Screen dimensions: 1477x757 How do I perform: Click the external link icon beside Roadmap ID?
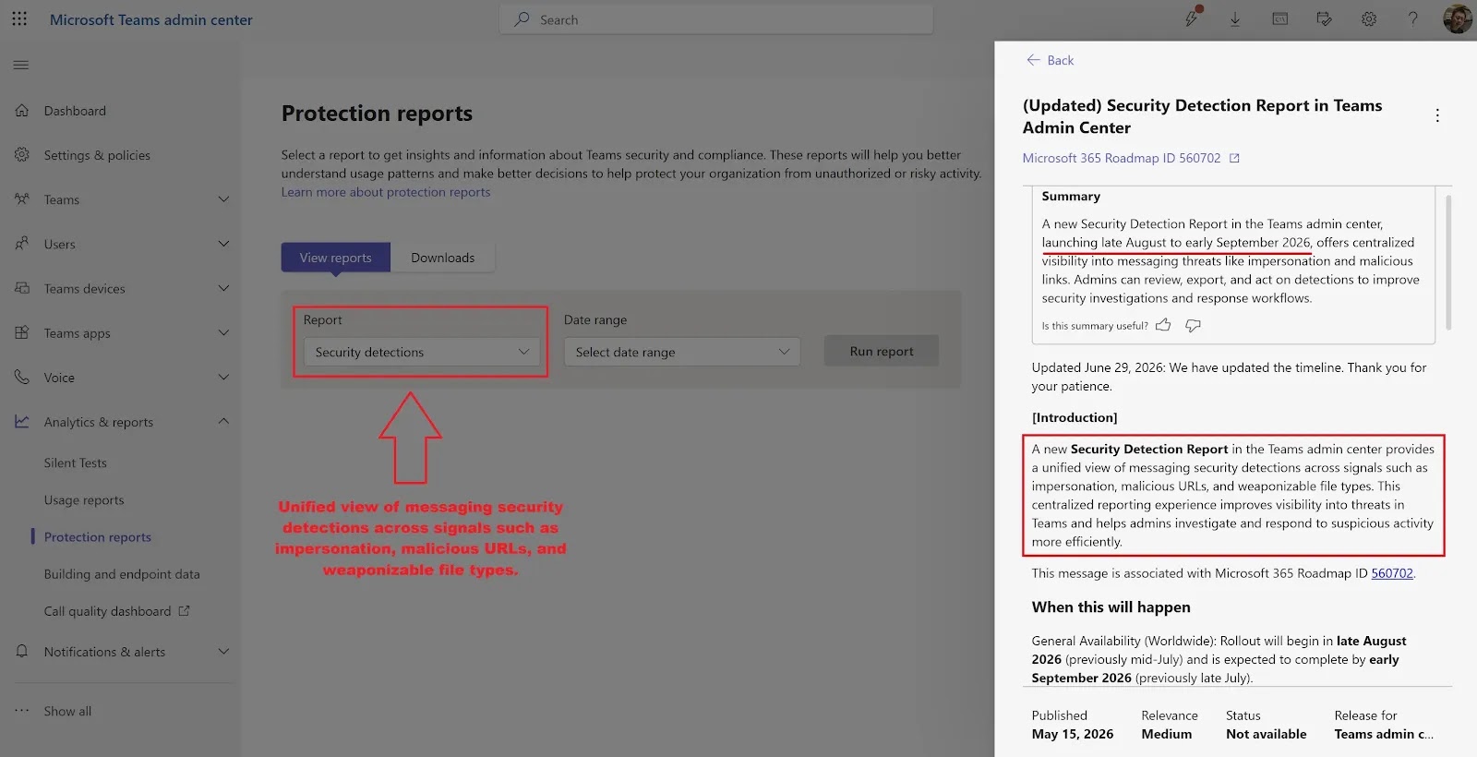click(1234, 158)
